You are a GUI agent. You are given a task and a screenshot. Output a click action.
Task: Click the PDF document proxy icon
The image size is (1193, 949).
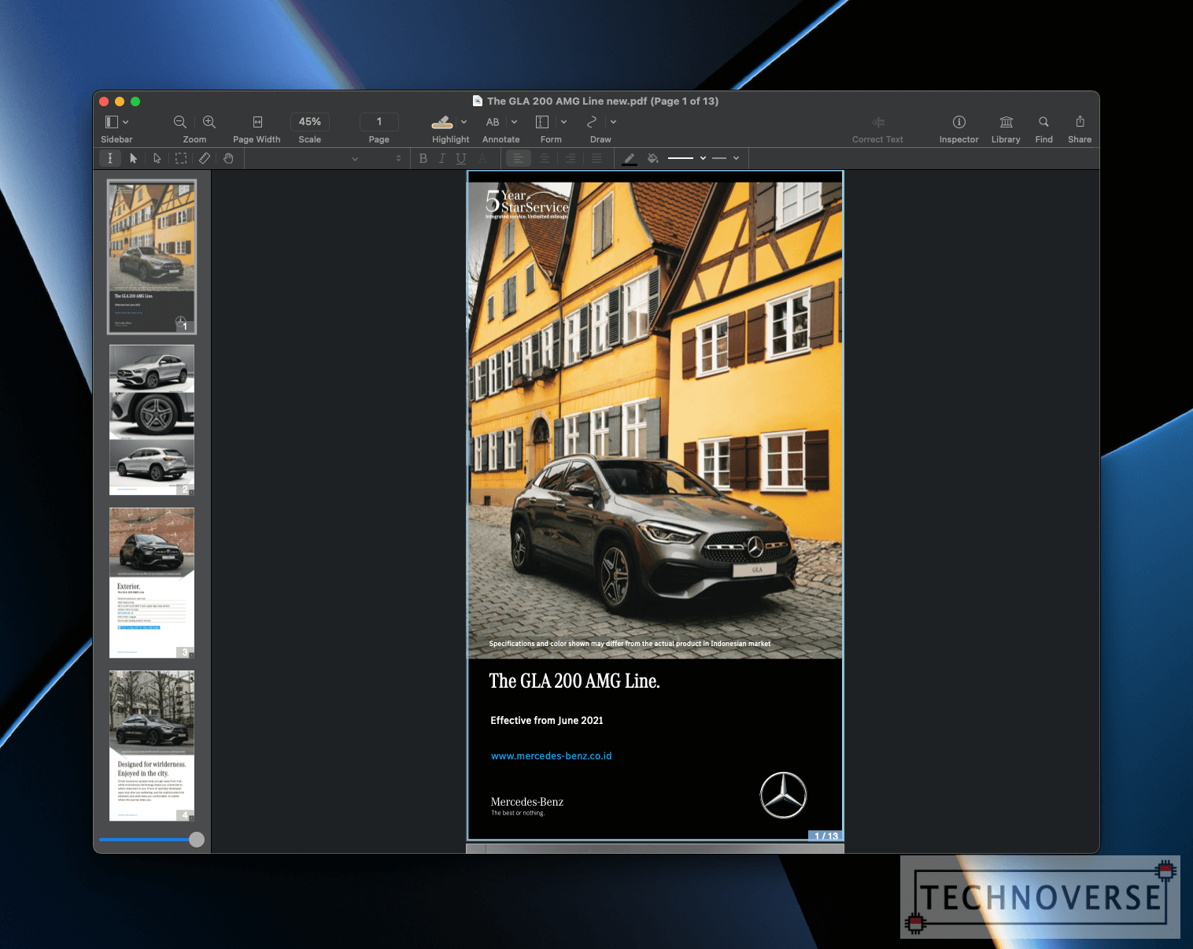coord(478,101)
